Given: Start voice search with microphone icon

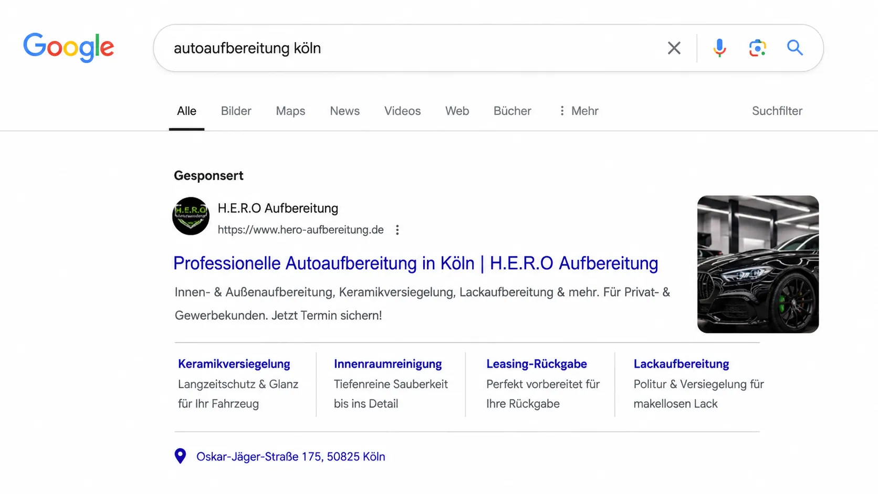Looking at the screenshot, I should (719, 48).
